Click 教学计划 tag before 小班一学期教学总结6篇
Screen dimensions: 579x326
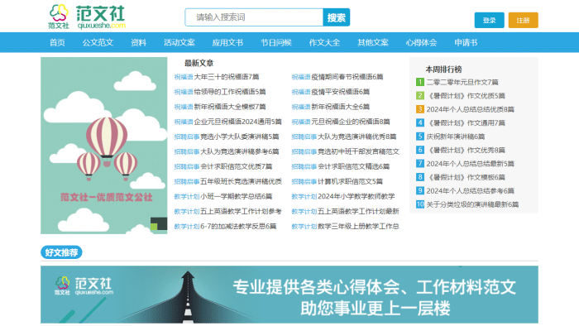click(x=187, y=196)
